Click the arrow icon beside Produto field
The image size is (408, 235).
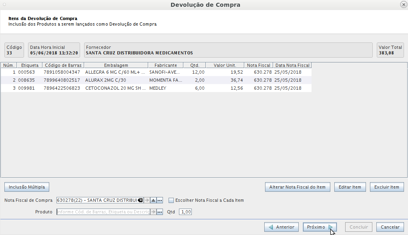tap(153, 212)
